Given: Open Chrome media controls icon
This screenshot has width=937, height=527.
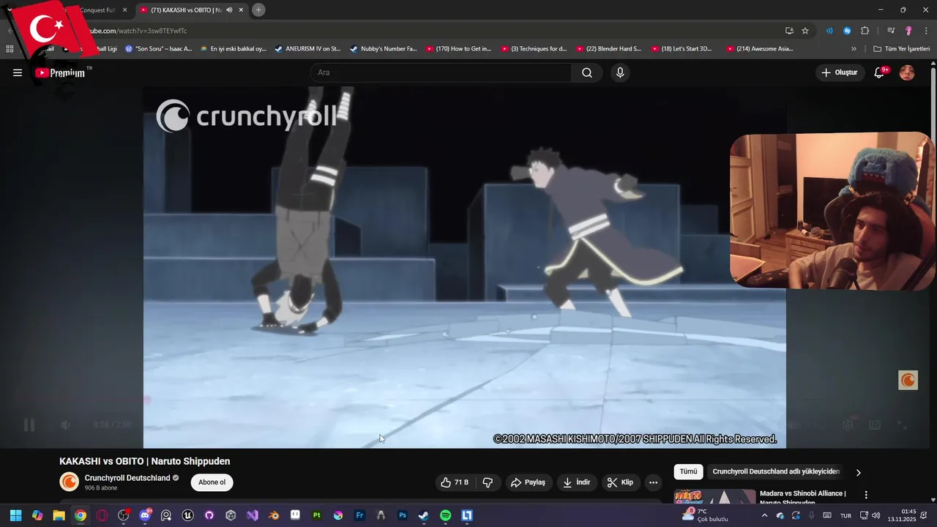Looking at the screenshot, I should pos(891,31).
